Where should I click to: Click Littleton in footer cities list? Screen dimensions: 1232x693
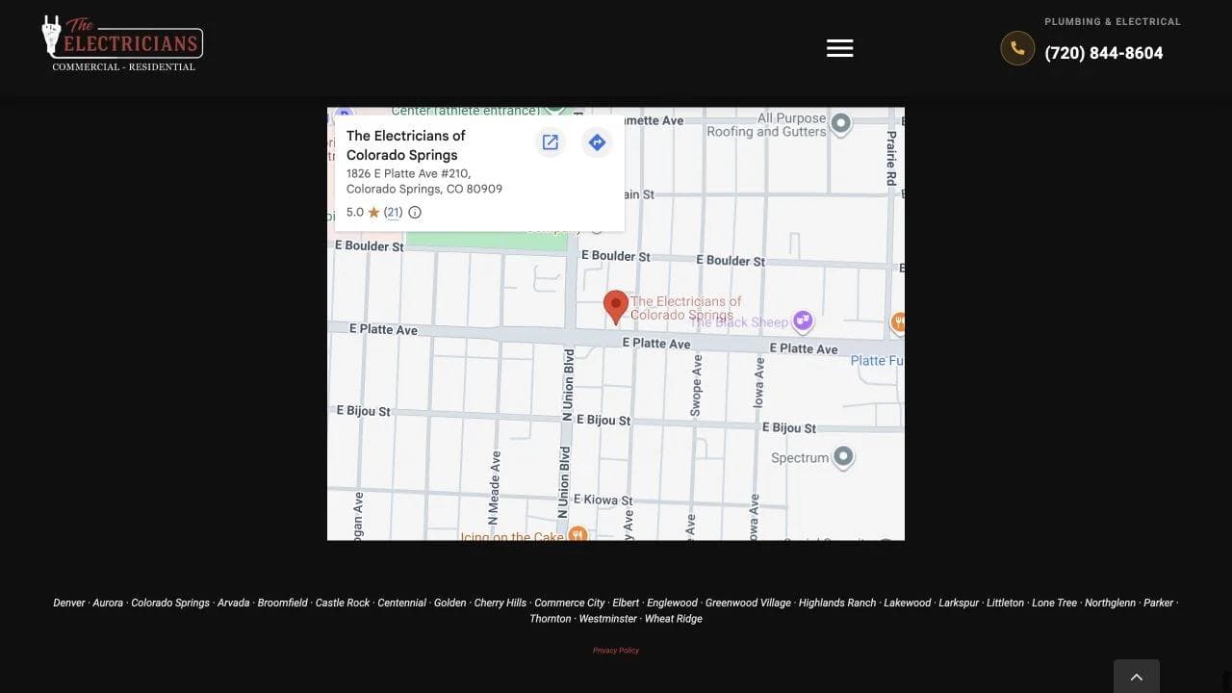pyautogui.click(x=1005, y=603)
